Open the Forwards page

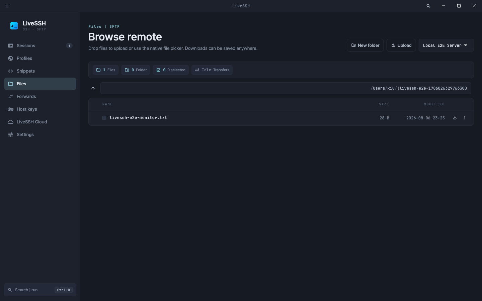[40, 97]
